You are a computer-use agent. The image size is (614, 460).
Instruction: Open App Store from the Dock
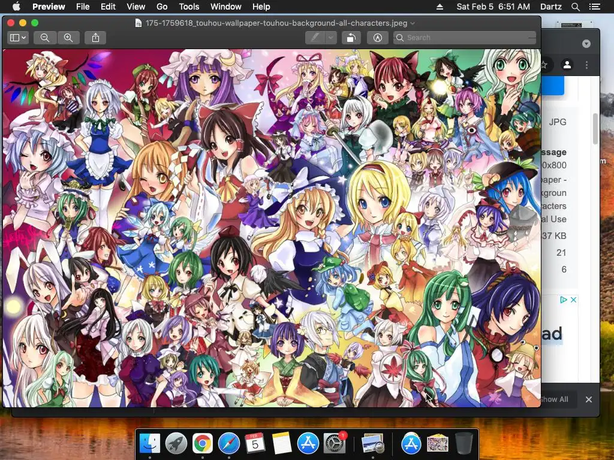pyautogui.click(x=308, y=443)
